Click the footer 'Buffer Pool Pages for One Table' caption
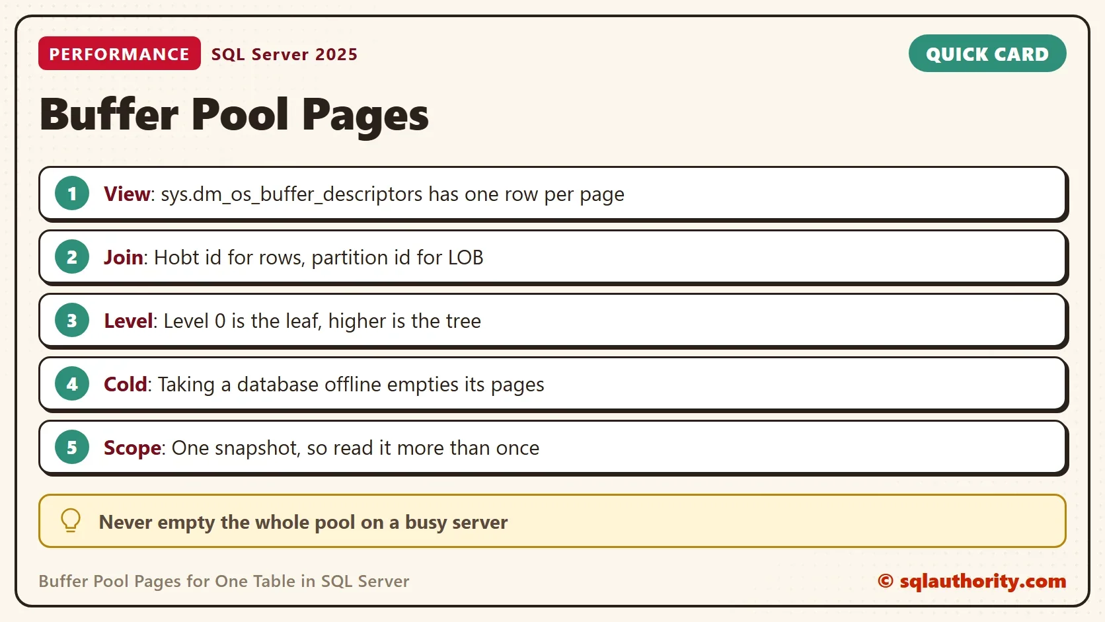 tap(224, 581)
